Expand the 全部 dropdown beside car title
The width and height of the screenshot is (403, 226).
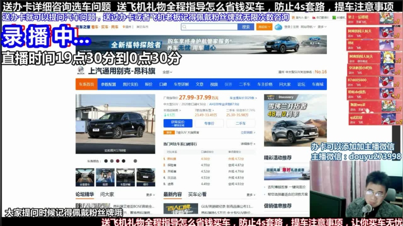(x=167, y=72)
